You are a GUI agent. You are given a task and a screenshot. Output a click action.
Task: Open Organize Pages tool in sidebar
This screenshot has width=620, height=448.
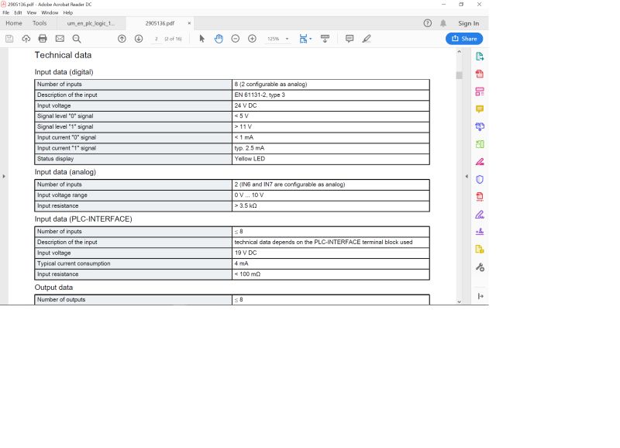480,144
